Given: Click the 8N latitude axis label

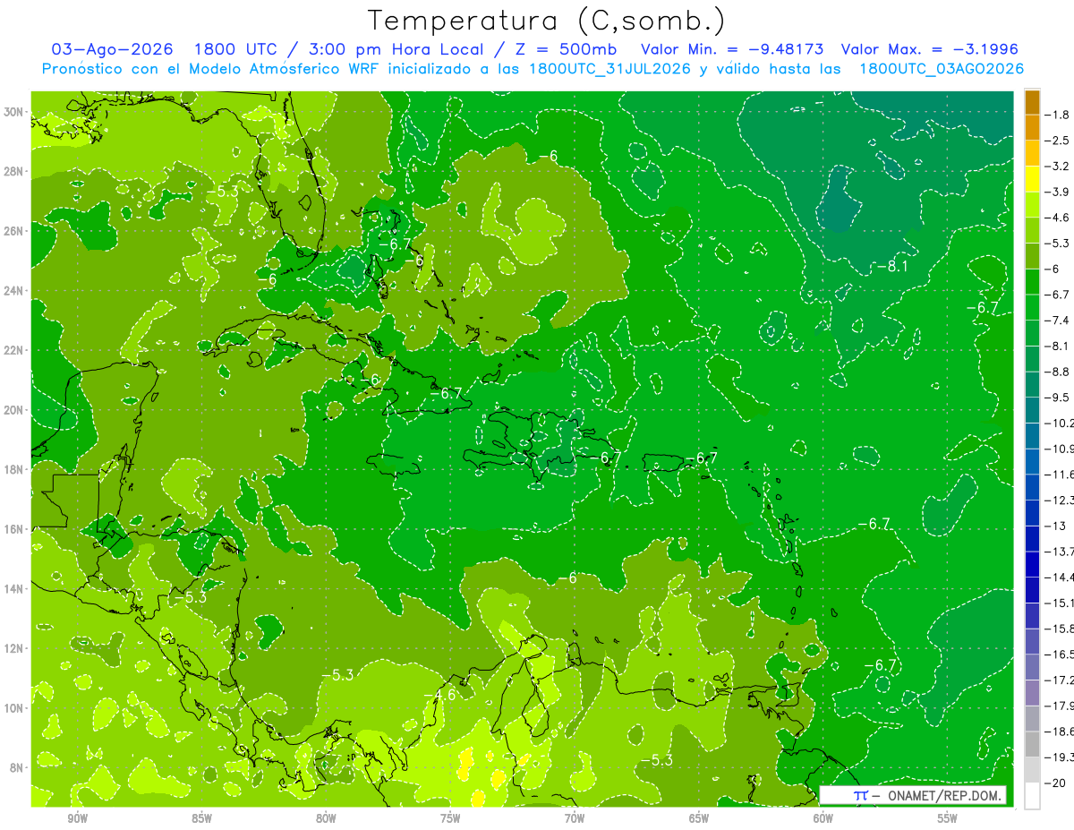Looking at the screenshot, I should click(x=17, y=767).
